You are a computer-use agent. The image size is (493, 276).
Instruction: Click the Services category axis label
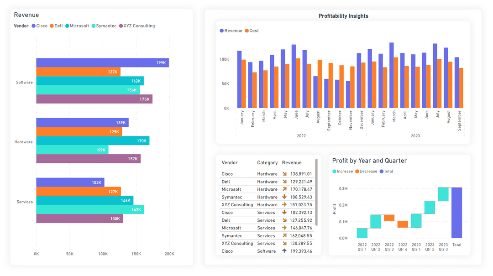pyautogui.click(x=25, y=202)
